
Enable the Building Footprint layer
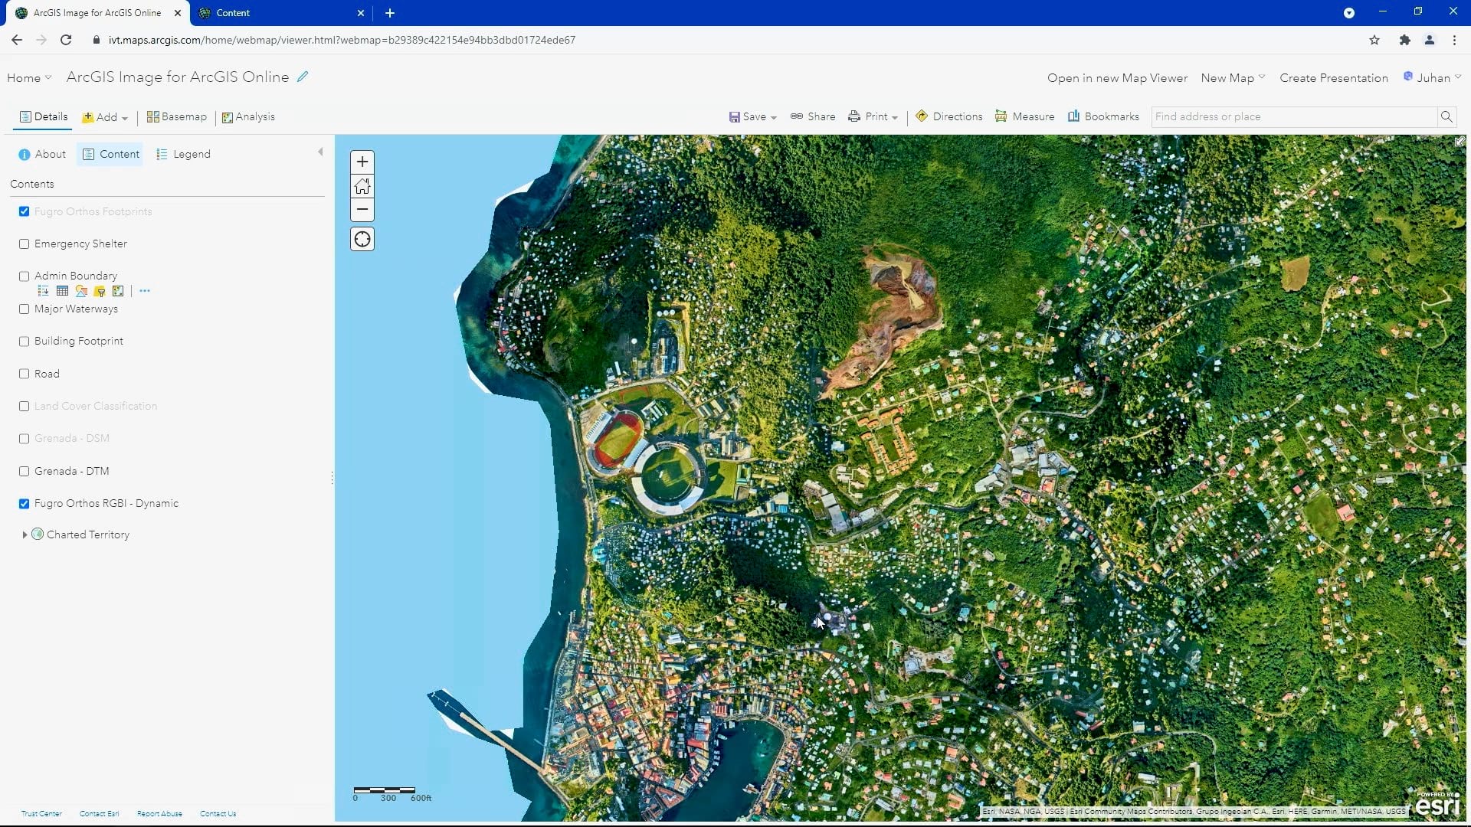tap(24, 342)
